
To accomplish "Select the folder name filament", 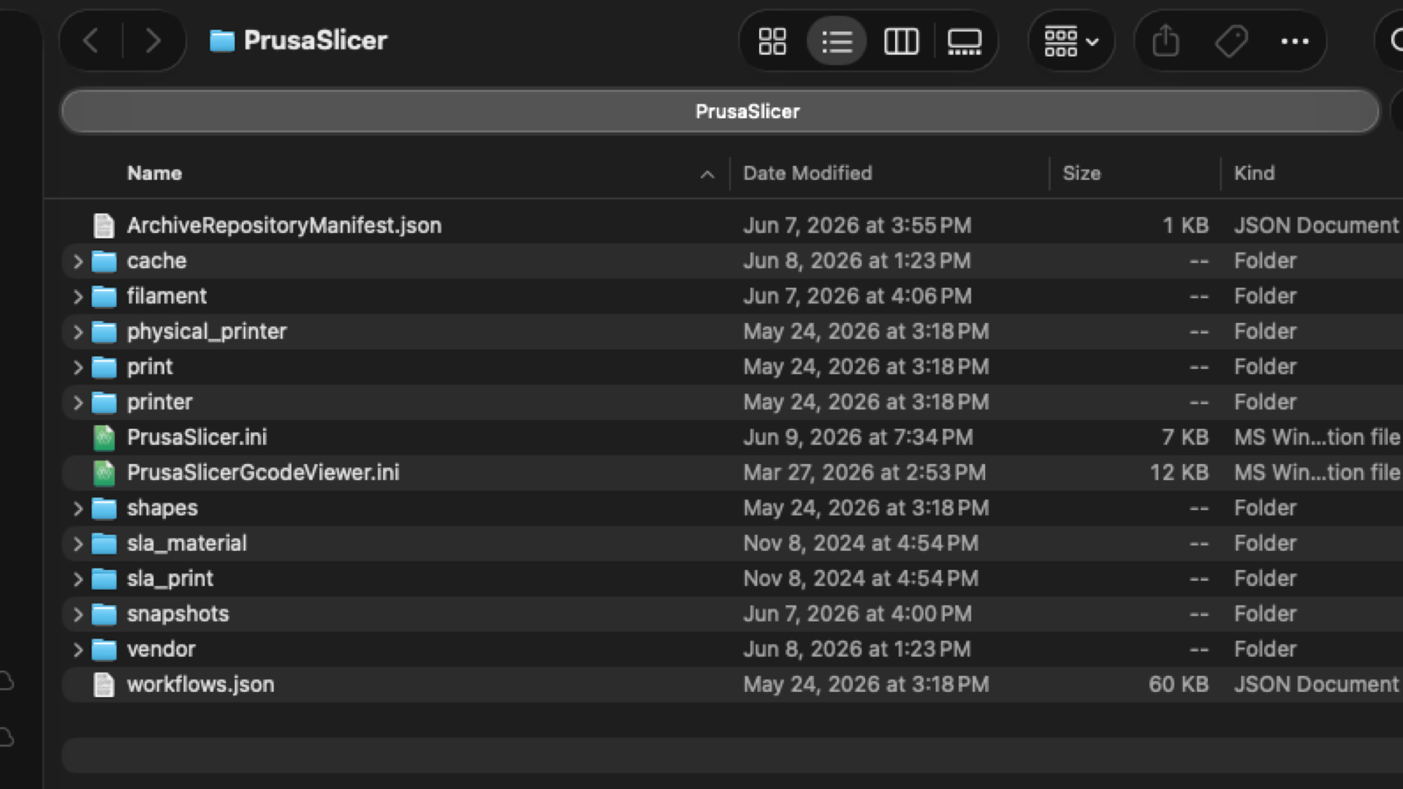I will click(167, 296).
